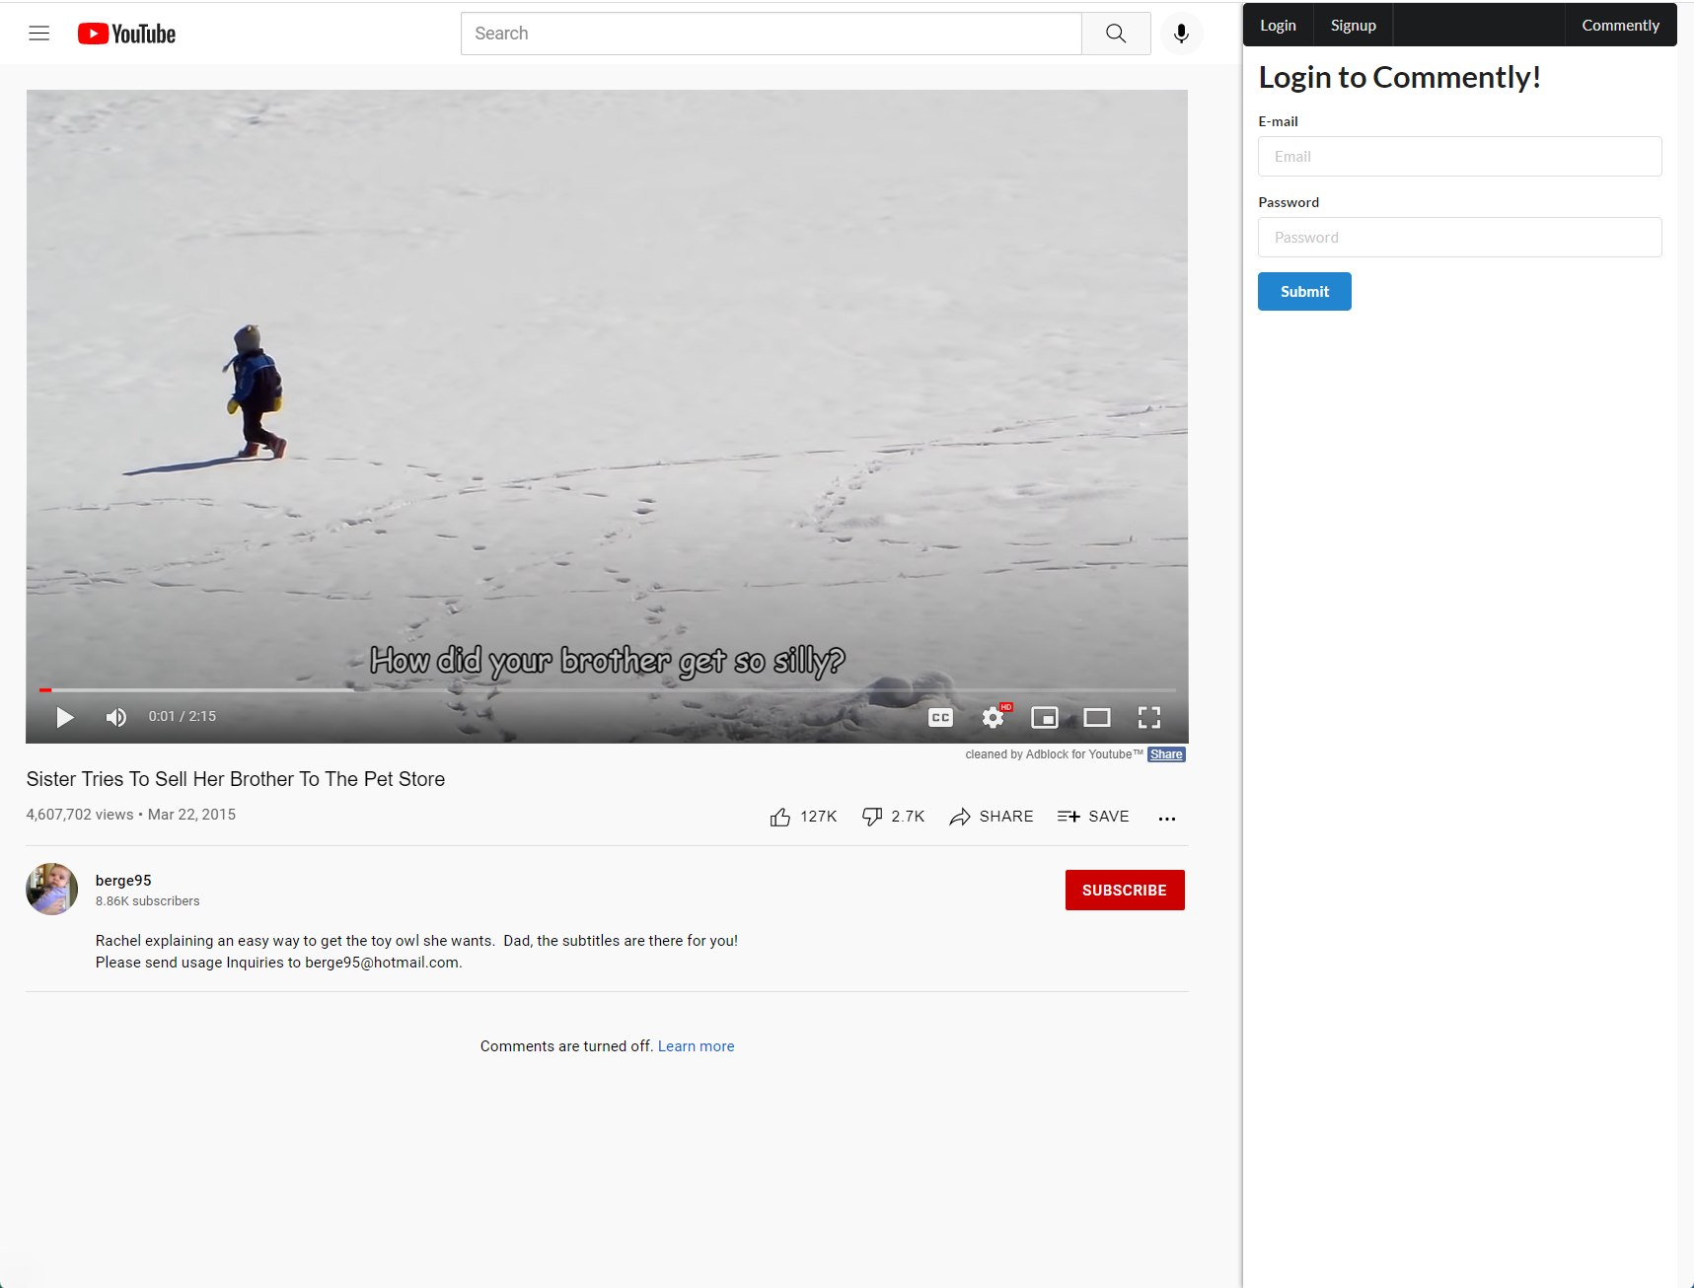Open the YouTube hamburger guide menu
The height and width of the screenshot is (1288, 1694).
point(39,34)
